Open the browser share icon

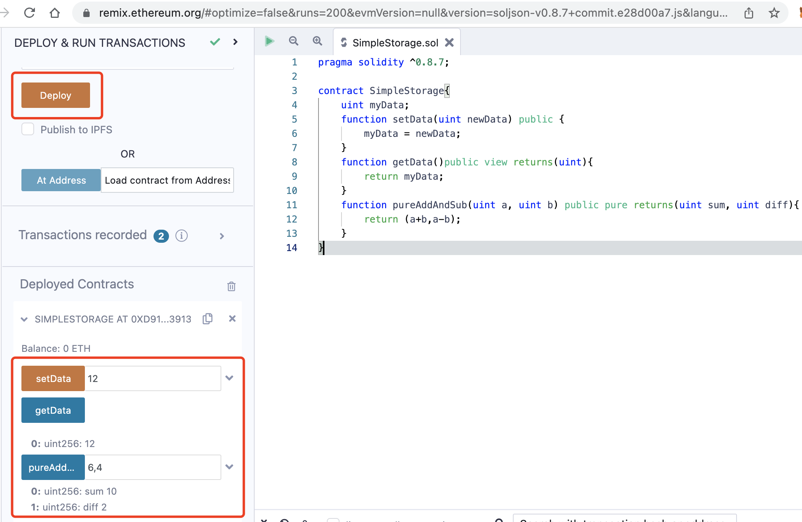(748, 13)
